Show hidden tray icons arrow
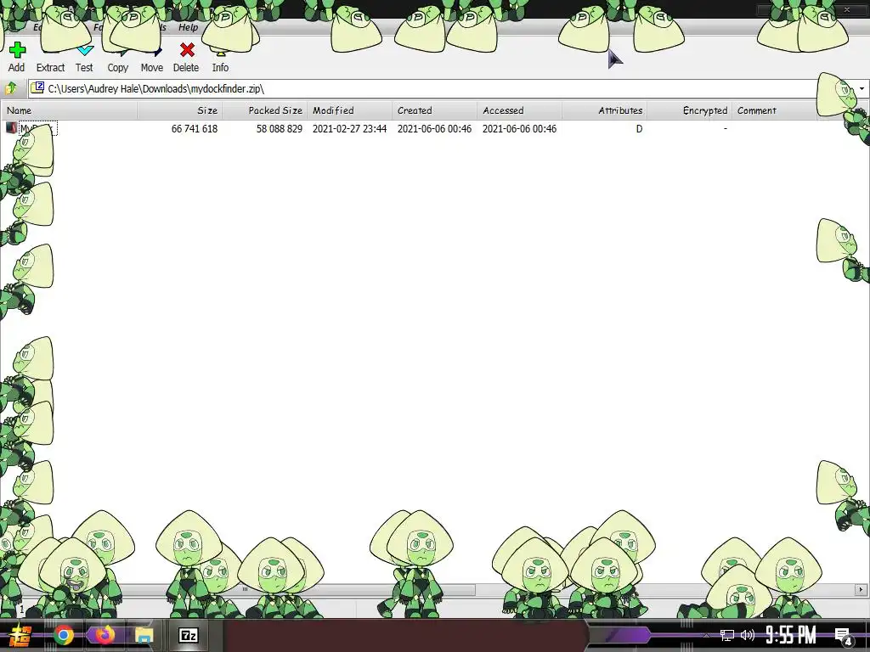Image resolution: width=870 pixels, height=652 pixels. point(706,635)
